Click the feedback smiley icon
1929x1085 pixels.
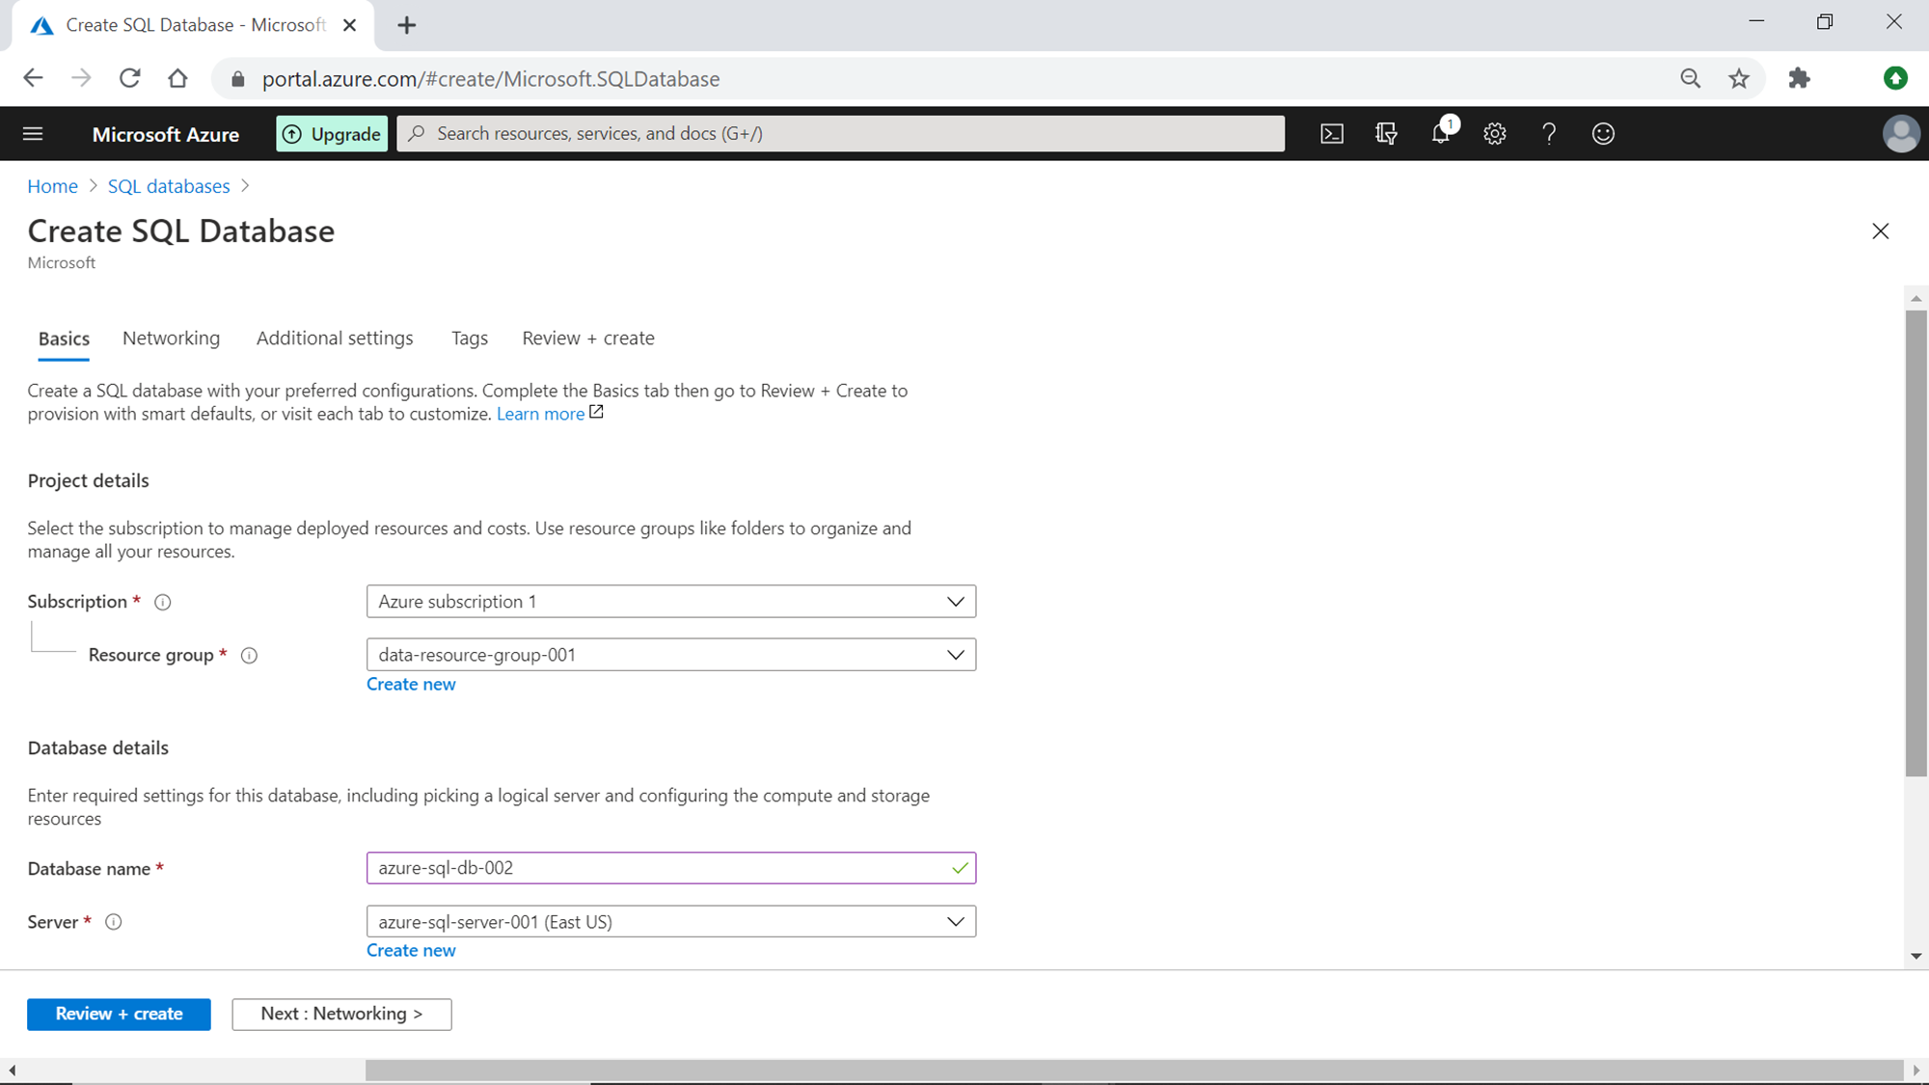pyautogui.click(x=1603, y=134)
